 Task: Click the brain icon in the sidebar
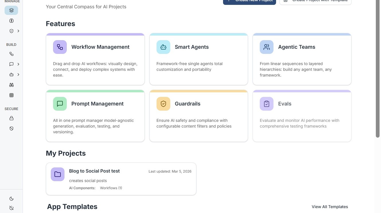pos(11,21)
